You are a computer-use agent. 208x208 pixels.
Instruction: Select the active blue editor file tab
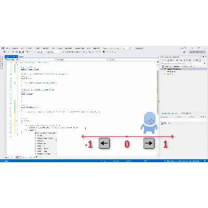pyautogui.click(x=11, y=57)
